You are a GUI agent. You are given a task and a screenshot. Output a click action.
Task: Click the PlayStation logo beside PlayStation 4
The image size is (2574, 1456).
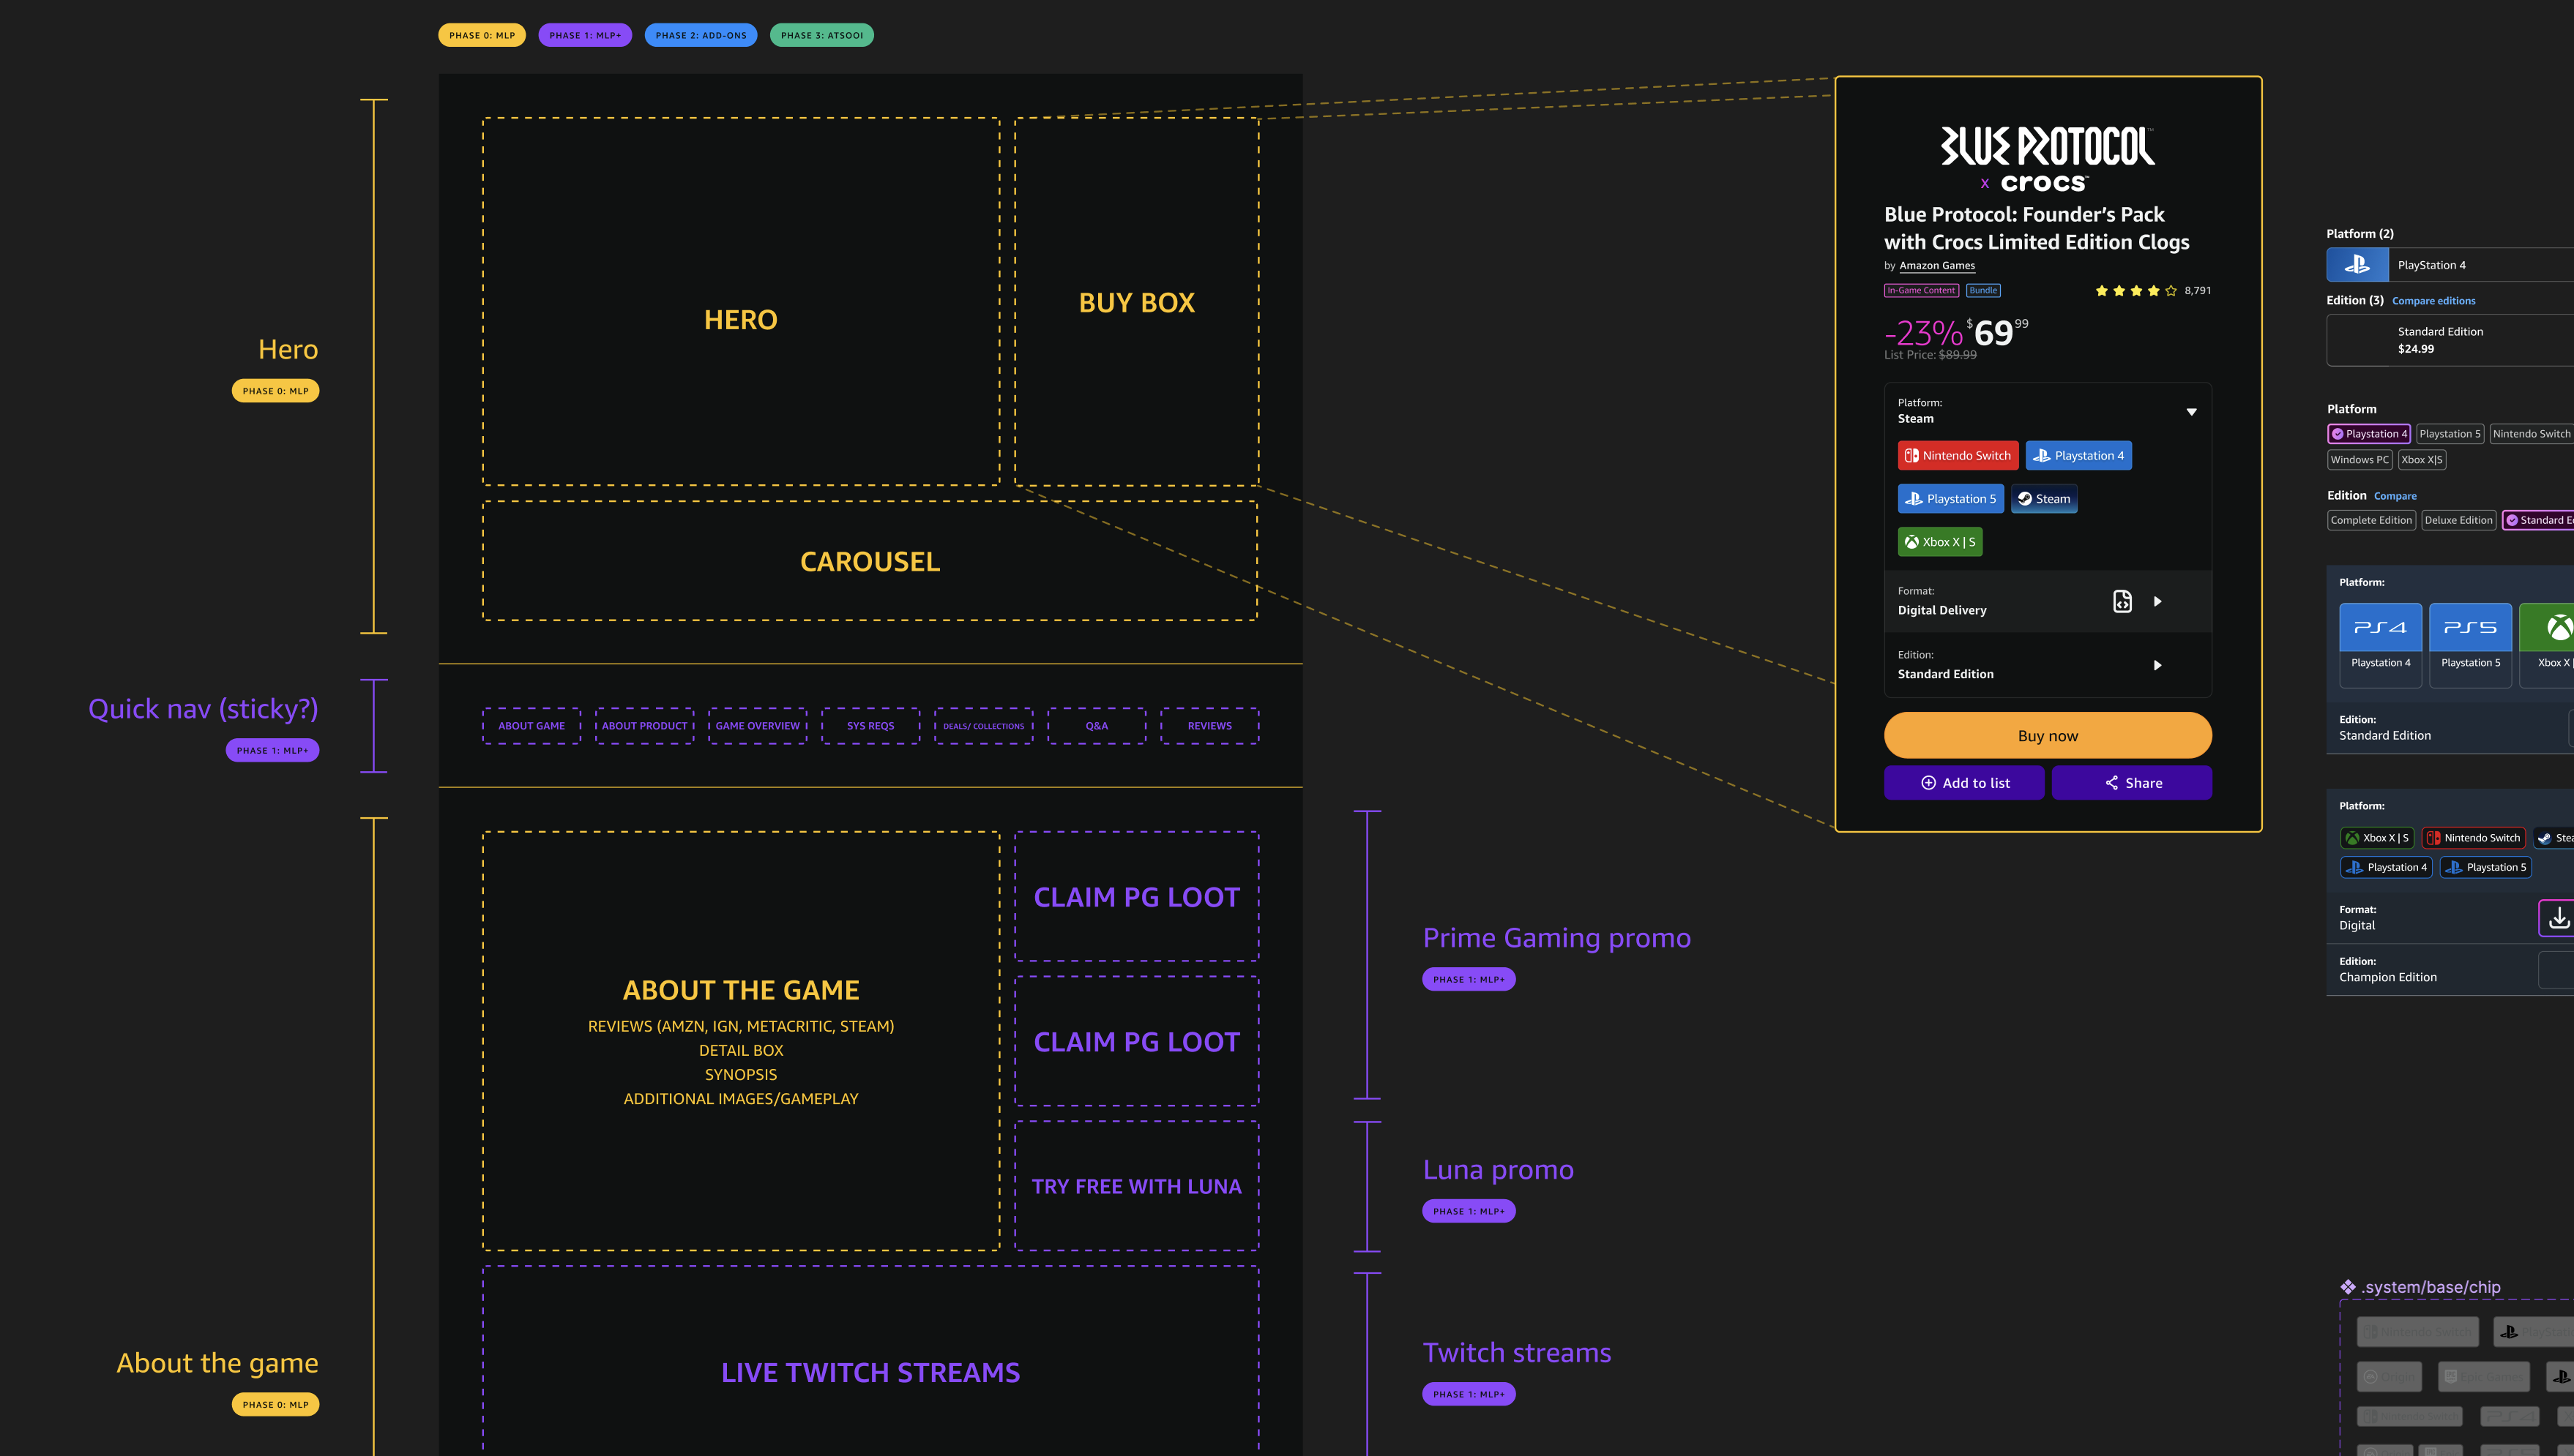tap(2357, 265)
